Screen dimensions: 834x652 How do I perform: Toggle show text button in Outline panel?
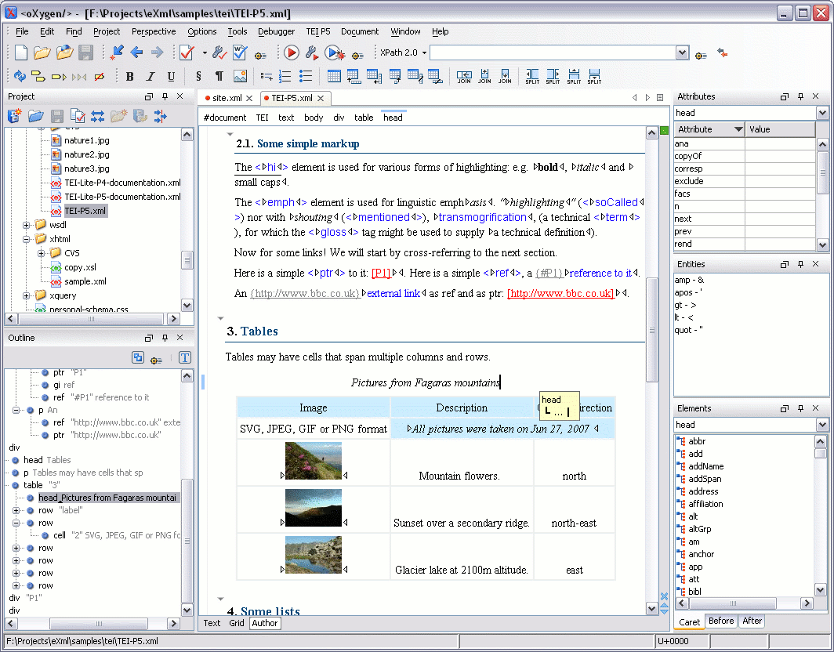(184, 358)
